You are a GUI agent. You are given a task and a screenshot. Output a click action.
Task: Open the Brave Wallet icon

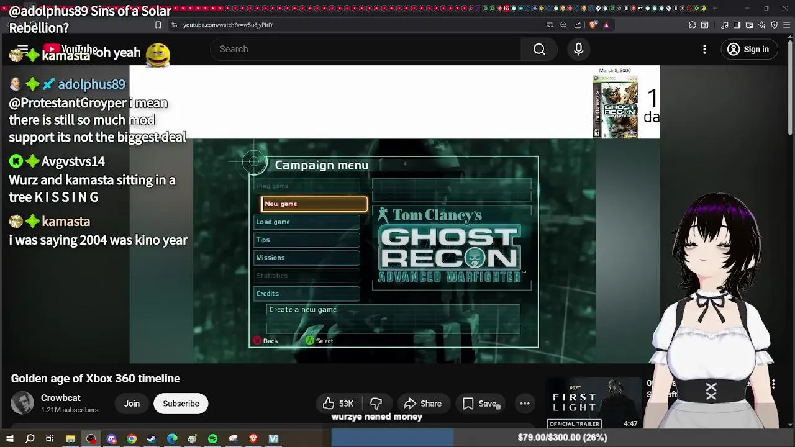pyautogui.click(x=750, y=25)
